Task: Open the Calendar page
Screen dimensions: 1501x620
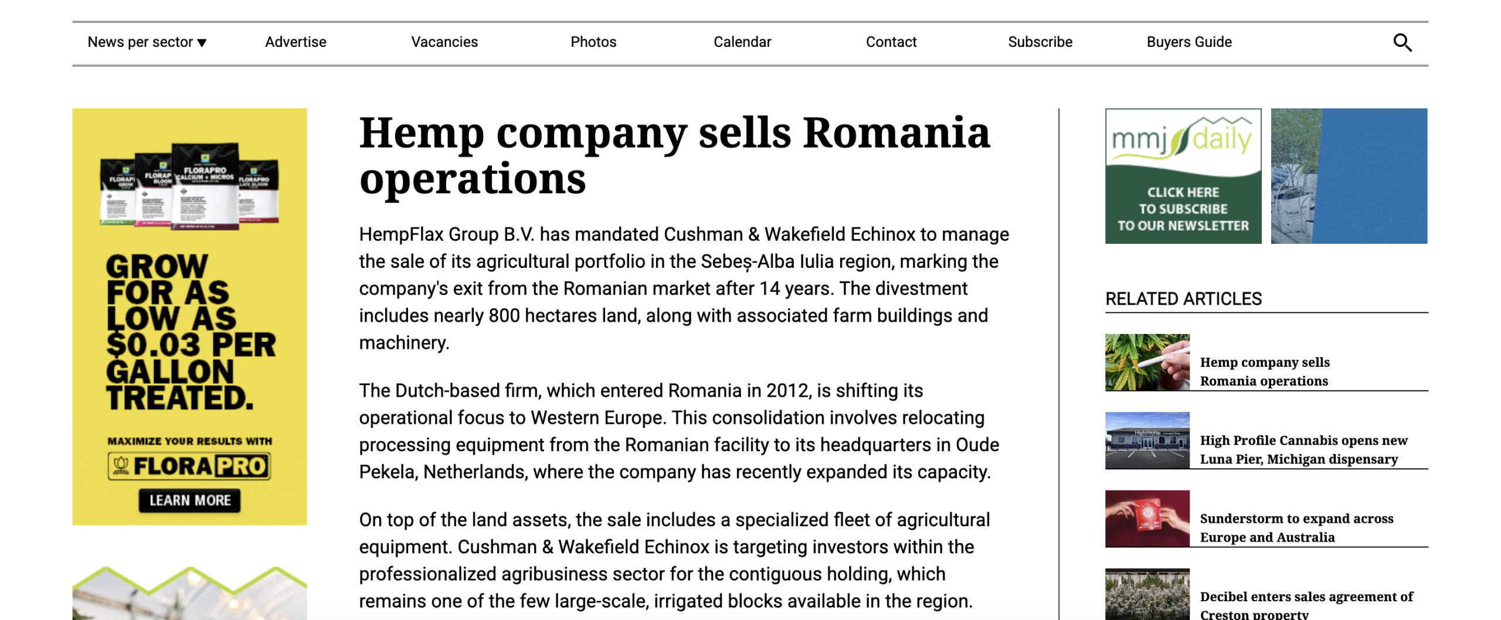Action: coord(742,42)
